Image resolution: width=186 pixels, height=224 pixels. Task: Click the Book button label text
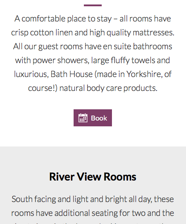99,118
